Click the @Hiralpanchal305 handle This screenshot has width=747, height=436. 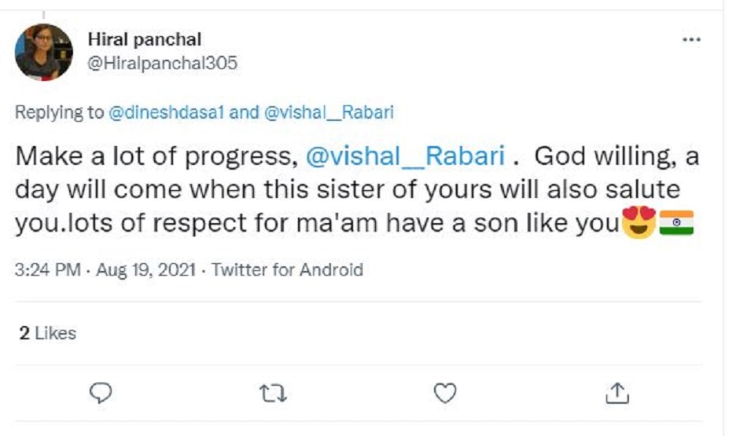[x=162, y=64]
